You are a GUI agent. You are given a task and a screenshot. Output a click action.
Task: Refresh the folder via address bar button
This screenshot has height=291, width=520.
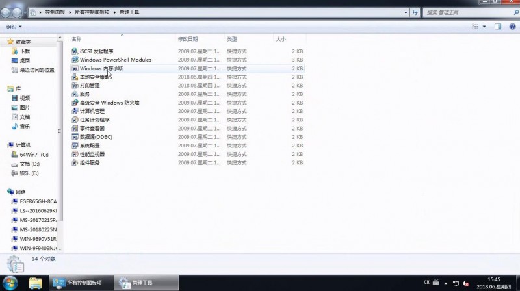tap(415, 12)
